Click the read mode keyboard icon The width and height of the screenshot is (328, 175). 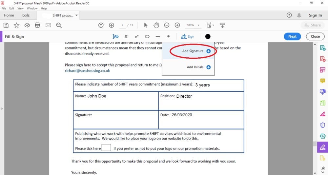222,25
